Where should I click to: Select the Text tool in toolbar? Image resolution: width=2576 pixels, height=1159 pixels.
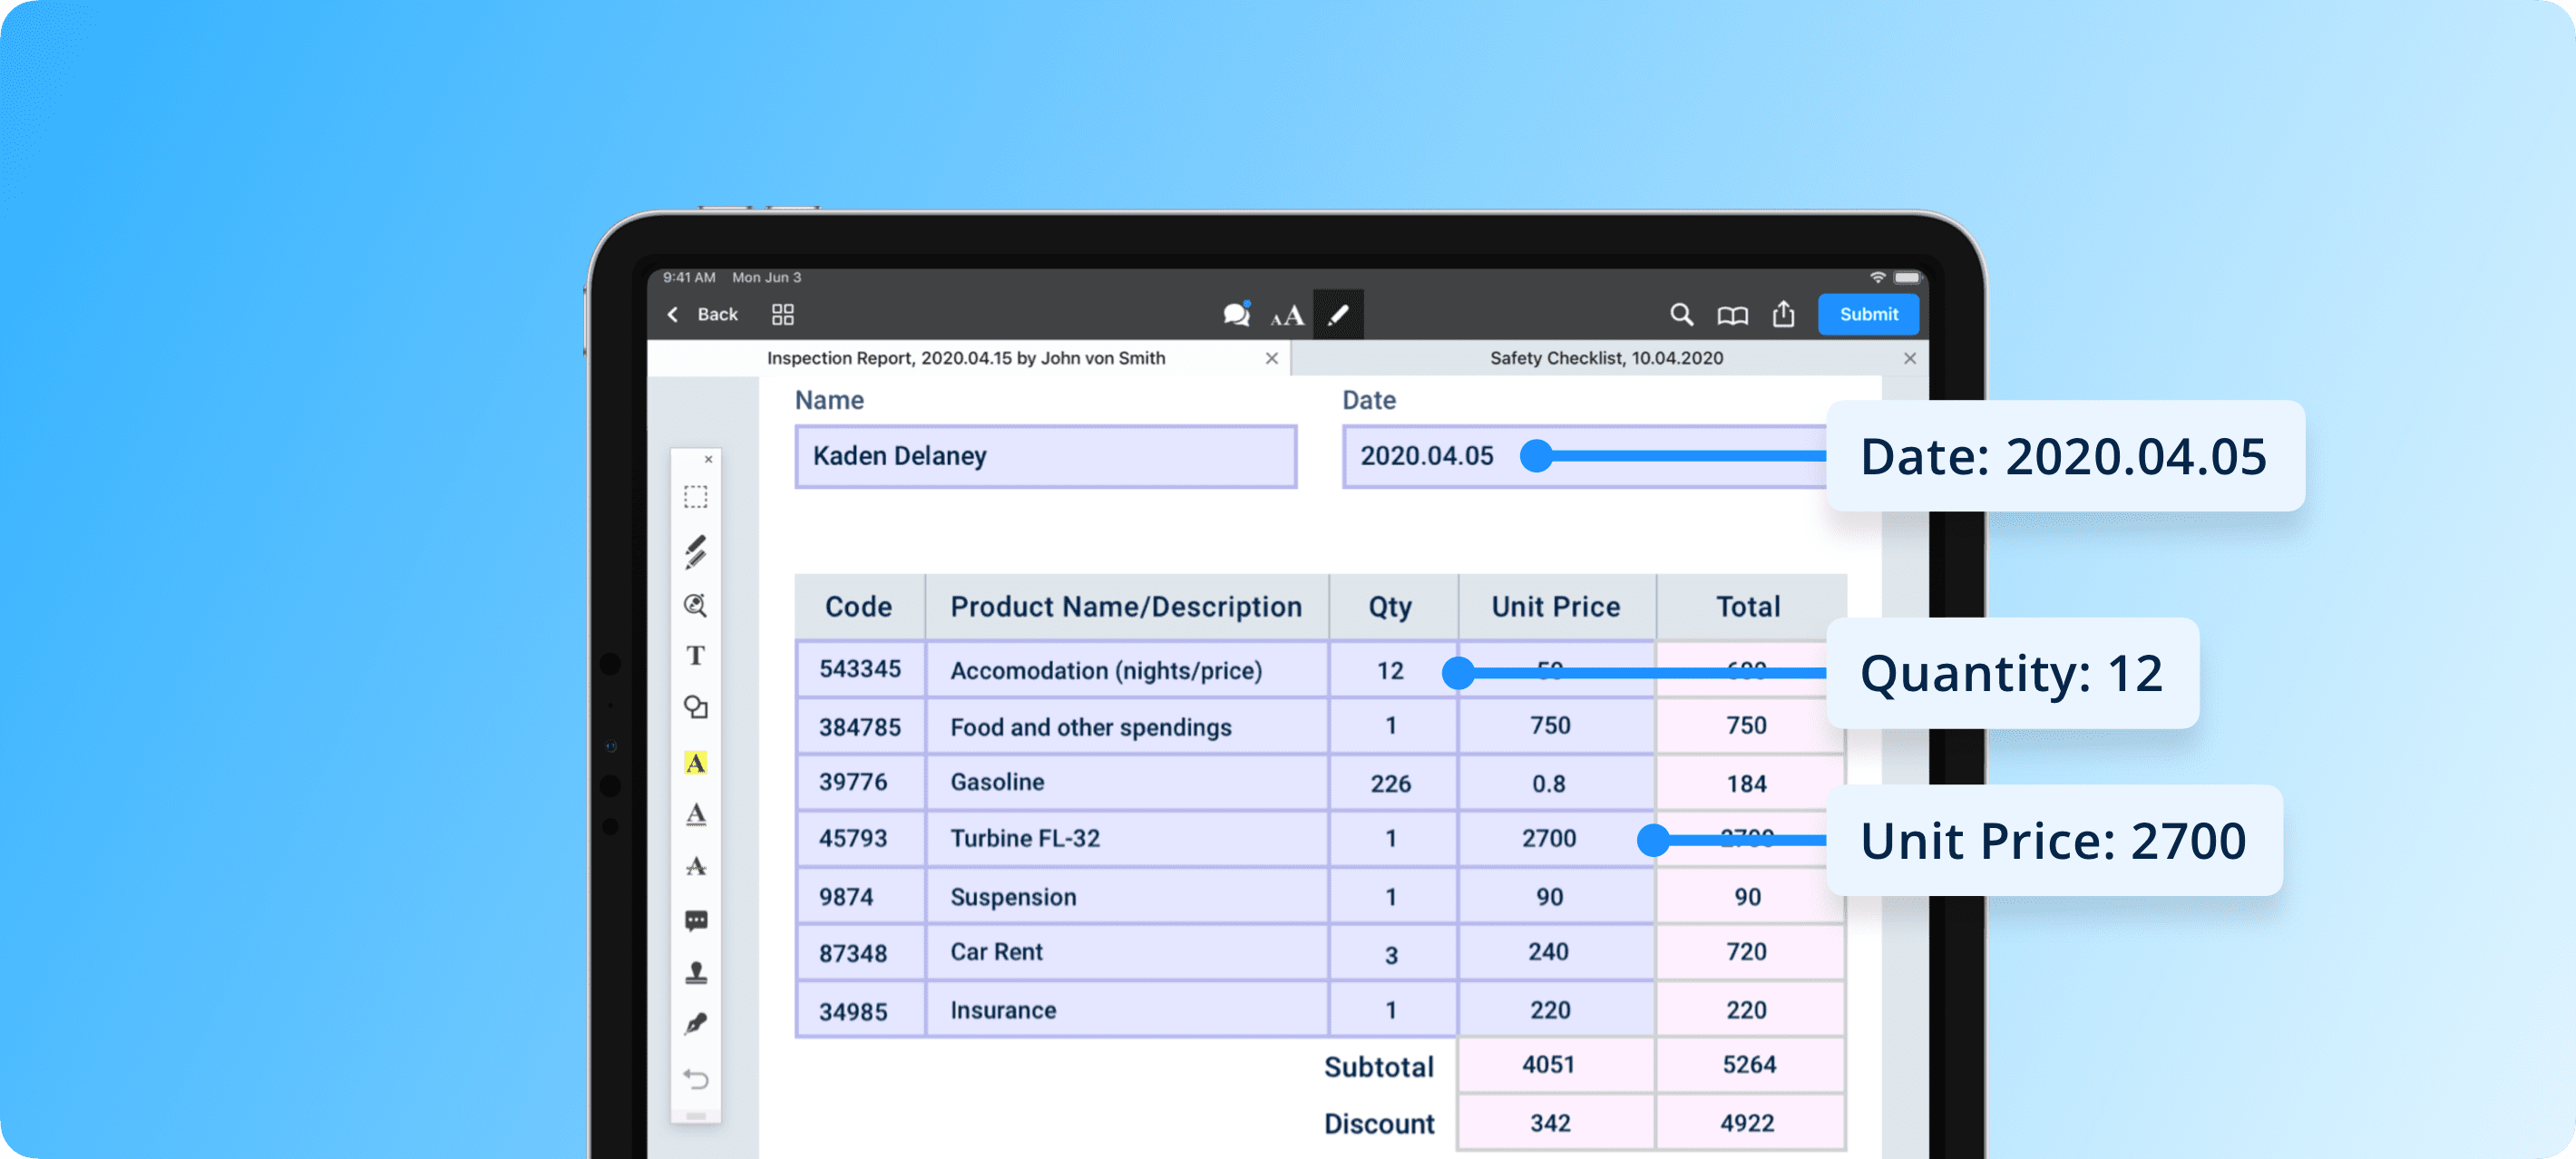pos(696,655)
